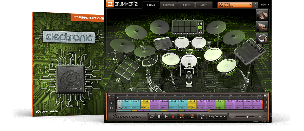Switch to the BROWSER tab

tap(168, 5)
